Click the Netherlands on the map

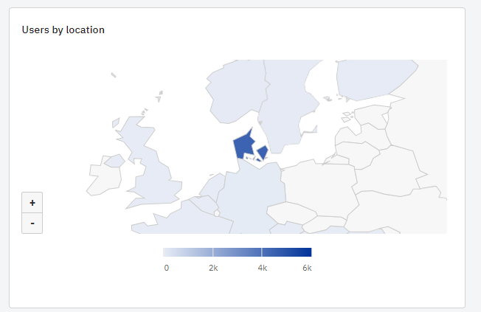pyautogui.click(x=213, y=184)
